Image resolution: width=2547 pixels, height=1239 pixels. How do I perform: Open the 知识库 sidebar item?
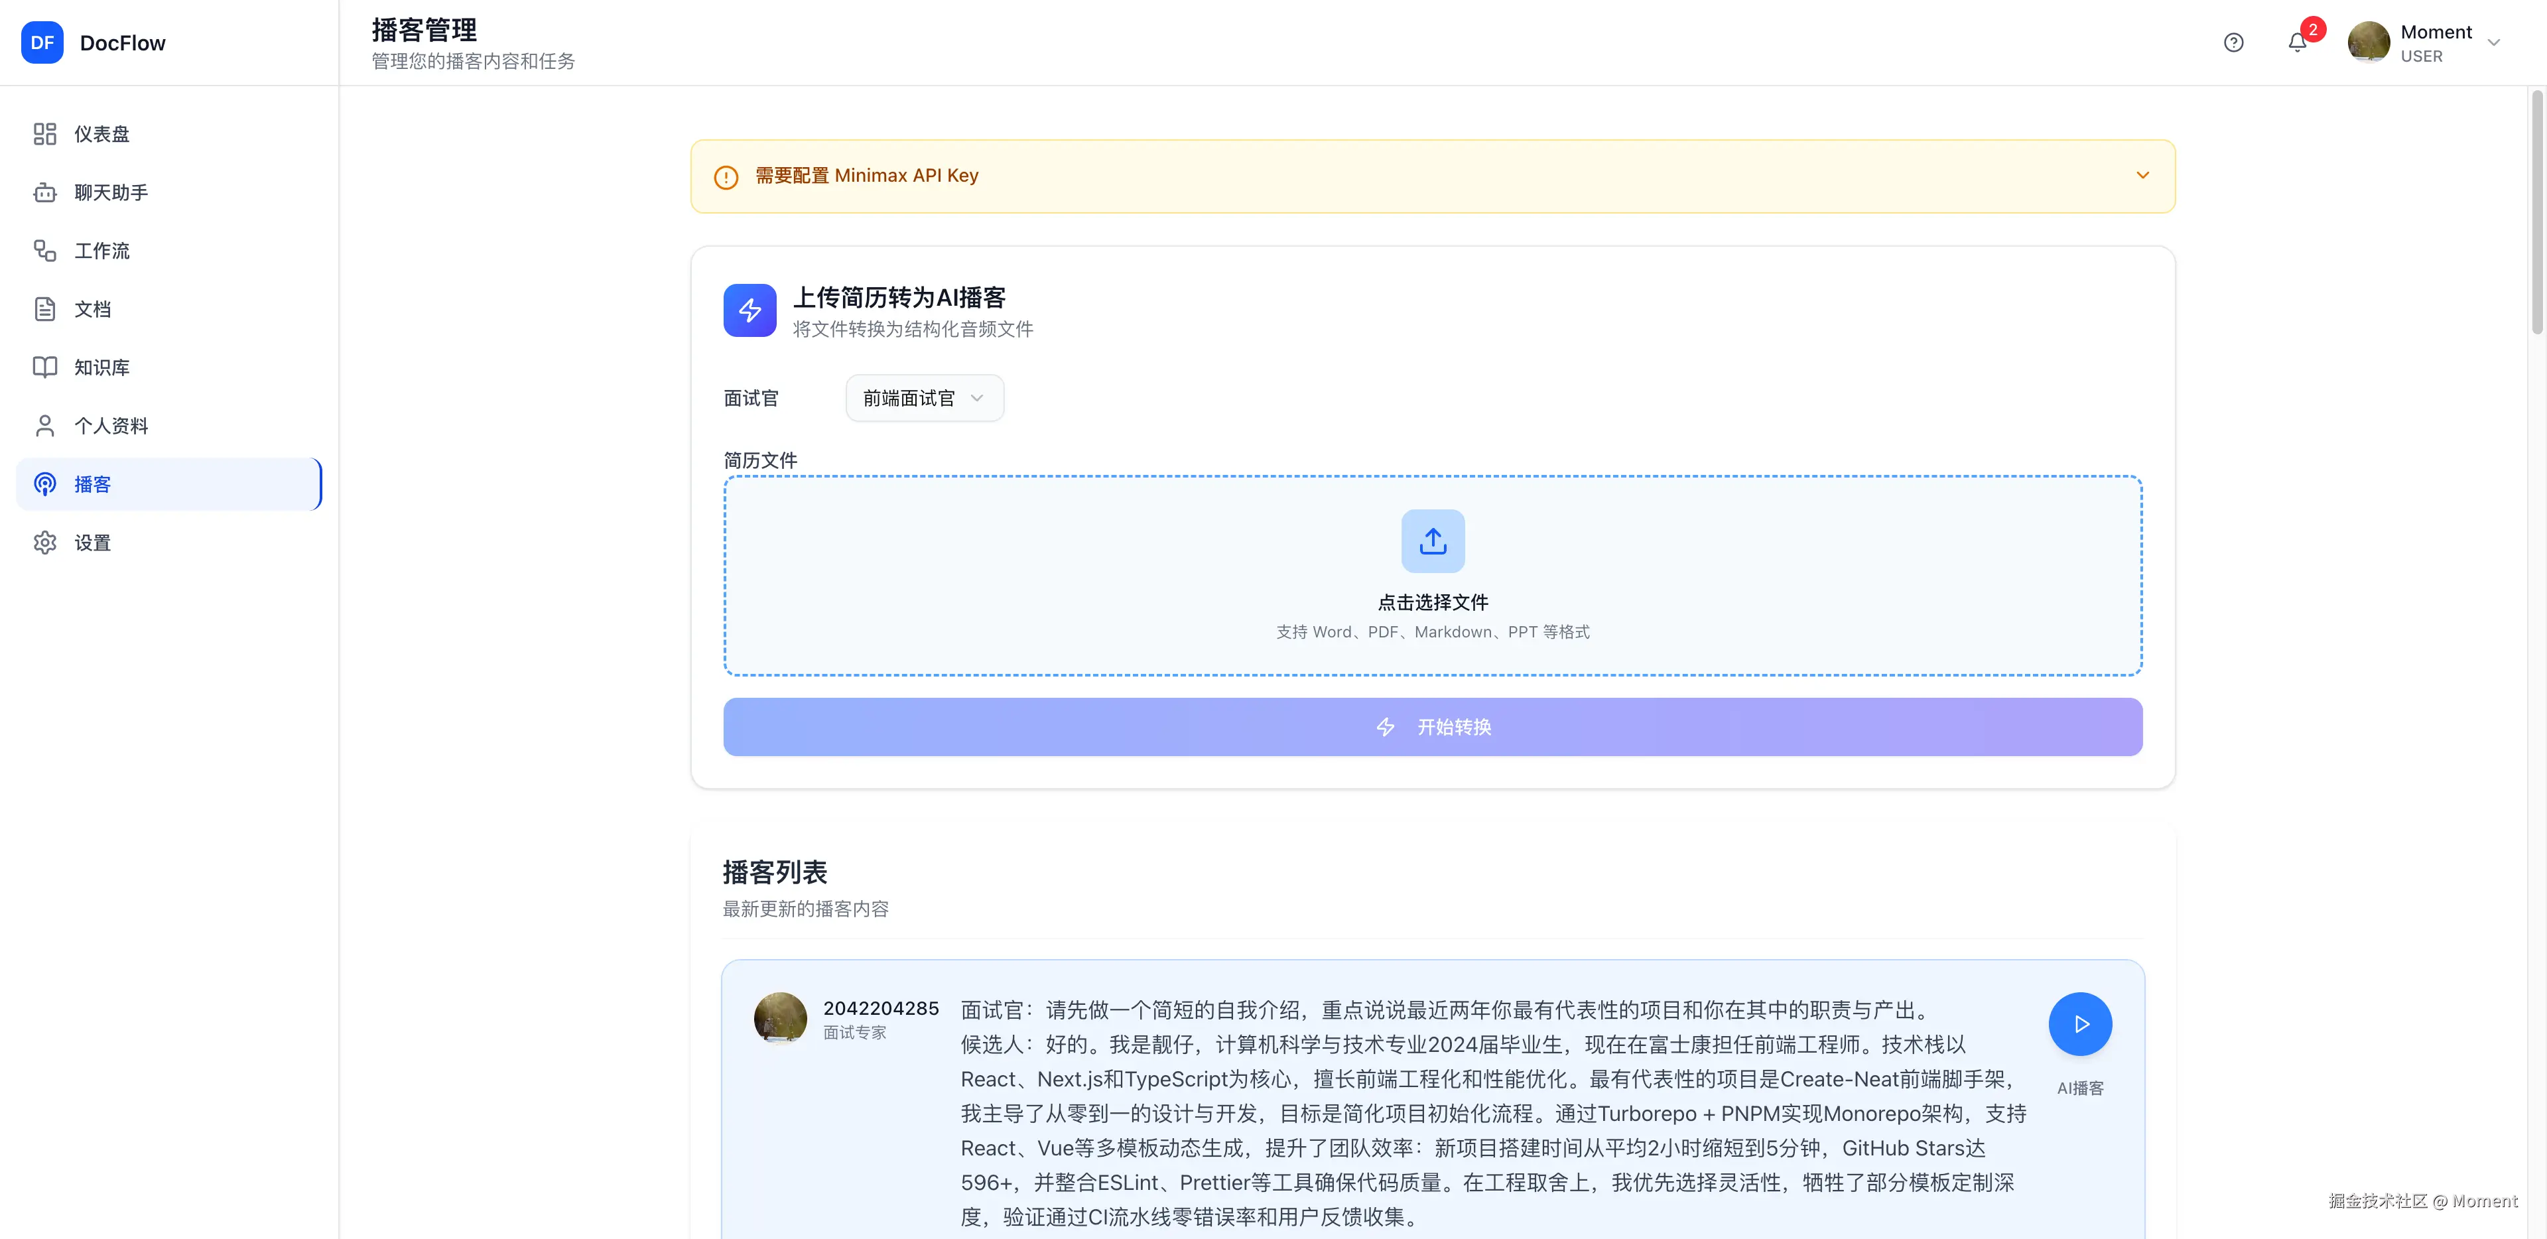coord(102,367)
